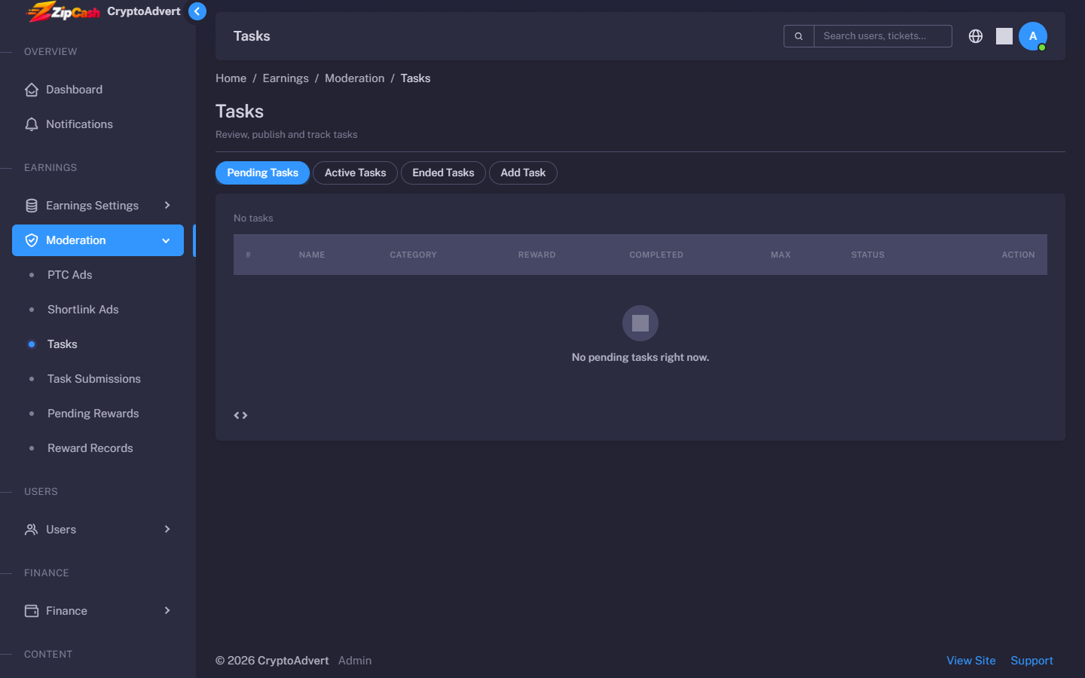Switch to the Active Tasks tab

355,173
